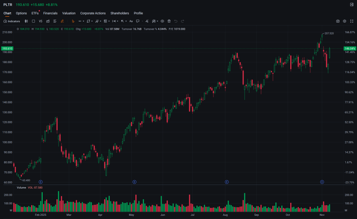Click the PLTR ticker symbol
The width and height of the screenshot is (357, 219).
[8, 5]
